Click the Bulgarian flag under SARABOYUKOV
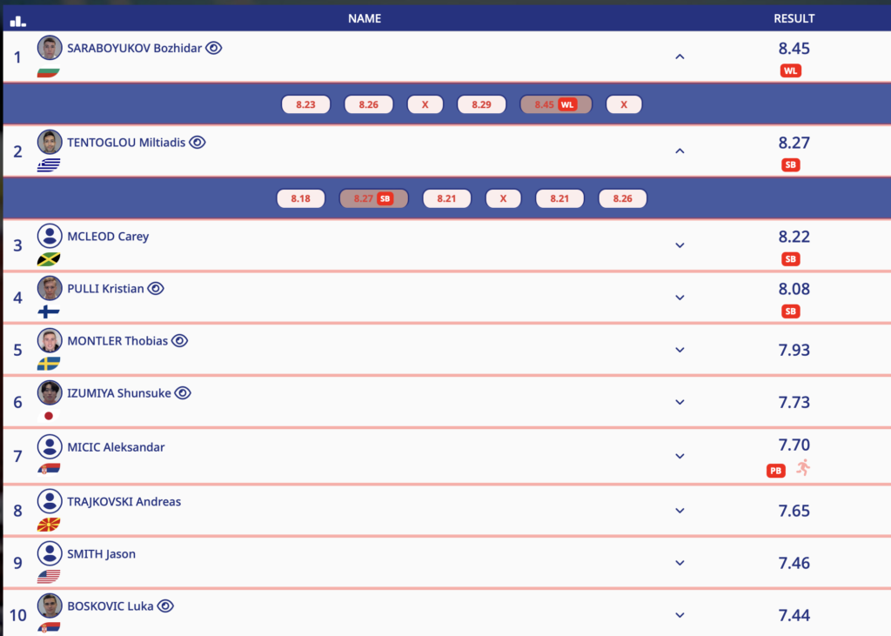 point(49,72)
